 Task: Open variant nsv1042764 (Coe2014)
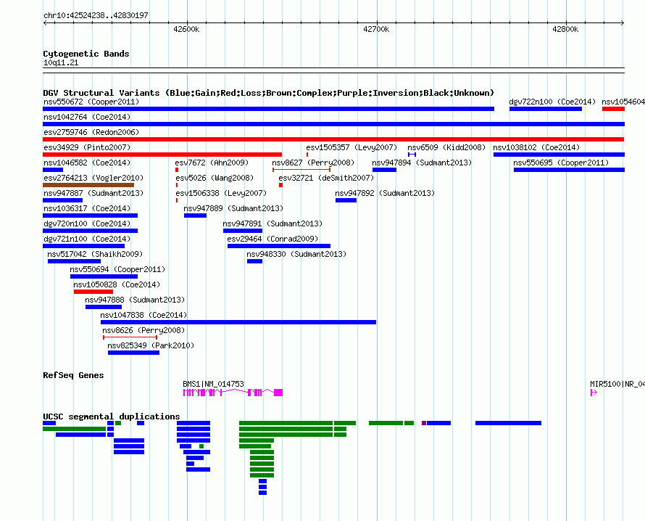coord(333,124)
